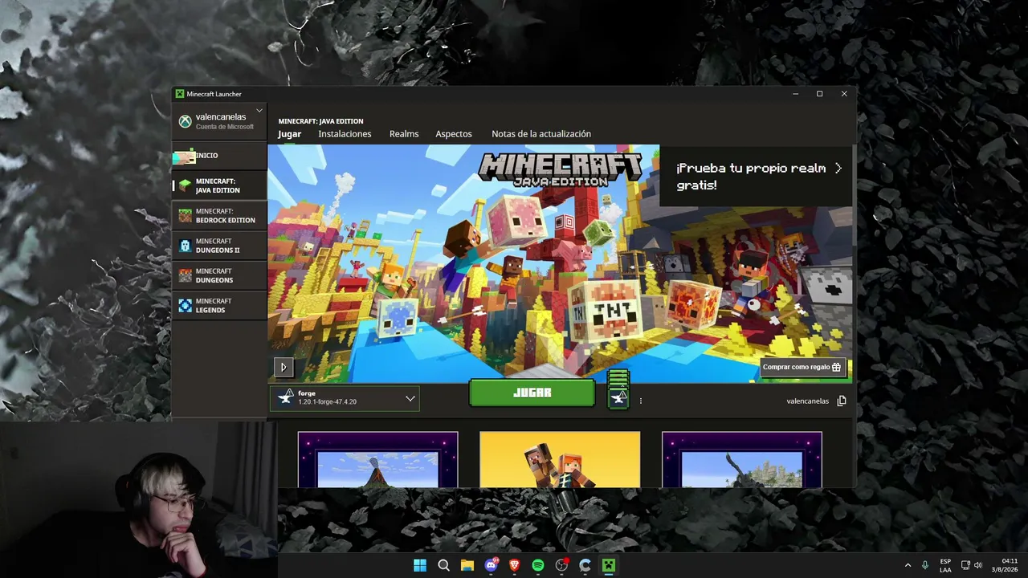1028x578 pixels.
Task: Go to the Realms tab
Action: 404,134
